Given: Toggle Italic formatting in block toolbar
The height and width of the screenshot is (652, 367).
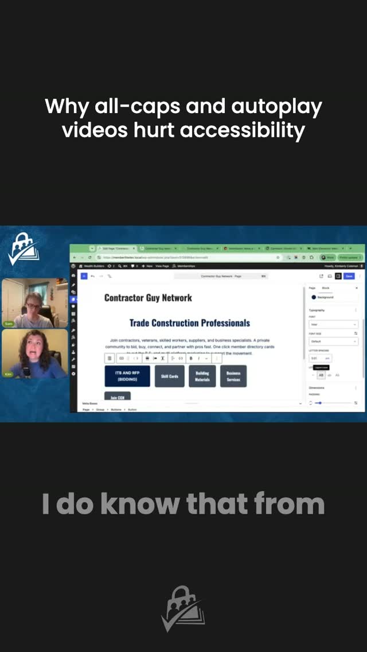Looking at the screenshot, I should [x=198, y=358].
